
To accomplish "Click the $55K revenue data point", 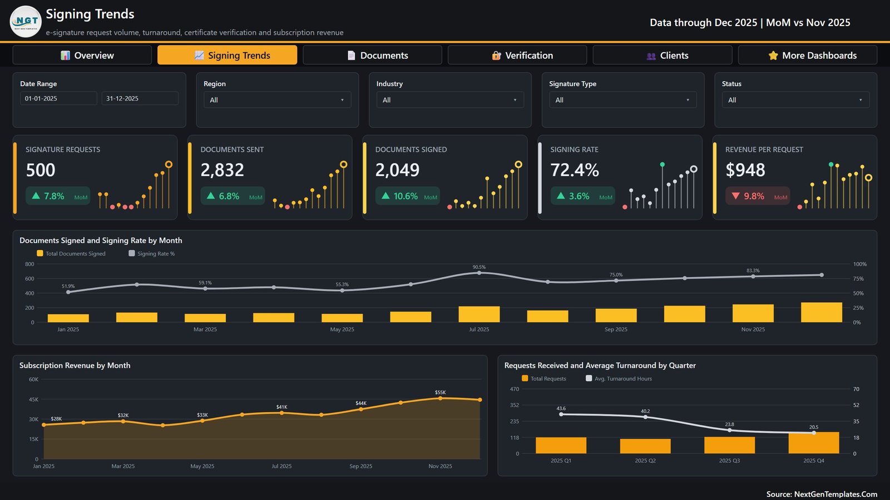I will pyautogui.click(x=440, y=398).
